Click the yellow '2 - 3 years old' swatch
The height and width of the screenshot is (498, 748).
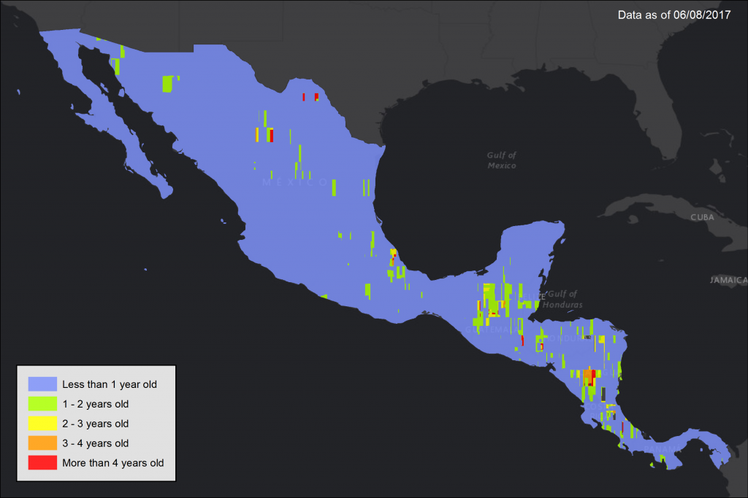coord(42,423)
